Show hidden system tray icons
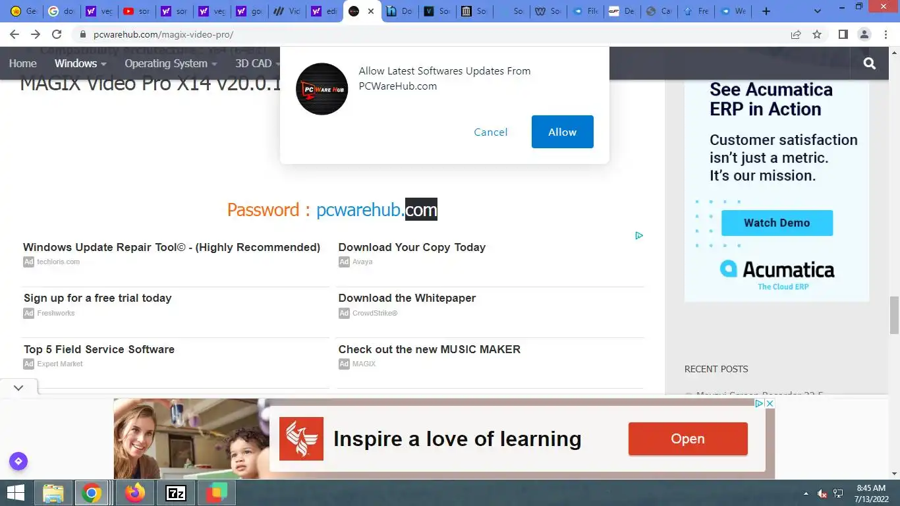Image resolution: width=900 pixels, height=506 pixels. click(806, 493)
